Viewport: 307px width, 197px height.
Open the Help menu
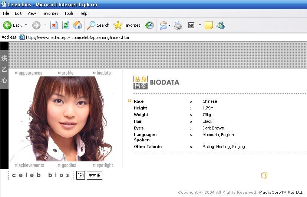click(83, 13)
